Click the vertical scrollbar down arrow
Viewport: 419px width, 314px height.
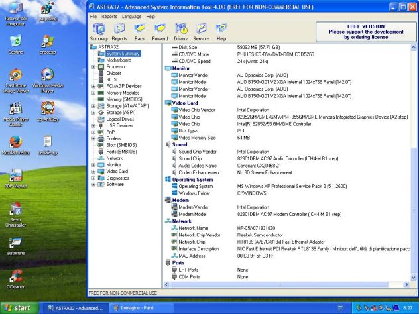pos(413,278)
